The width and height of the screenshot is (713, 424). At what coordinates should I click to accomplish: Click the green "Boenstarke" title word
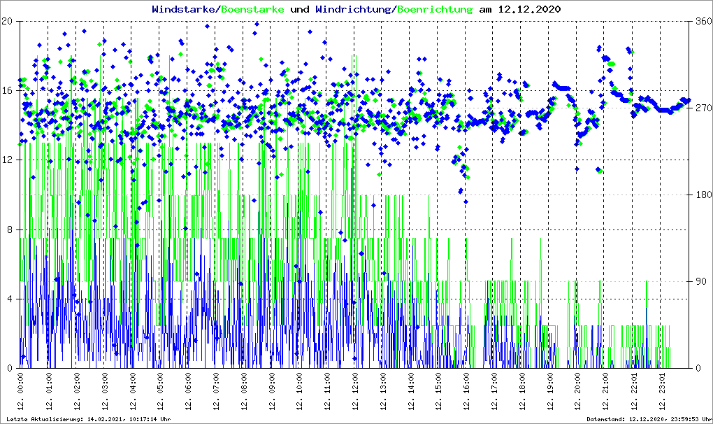252,10
